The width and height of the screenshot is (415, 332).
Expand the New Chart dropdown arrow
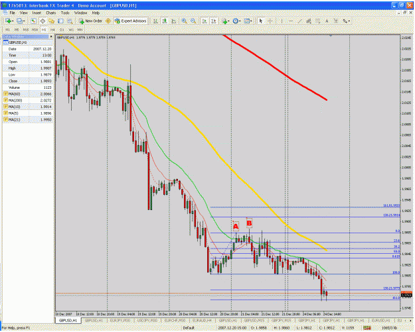tap(13, 21)
